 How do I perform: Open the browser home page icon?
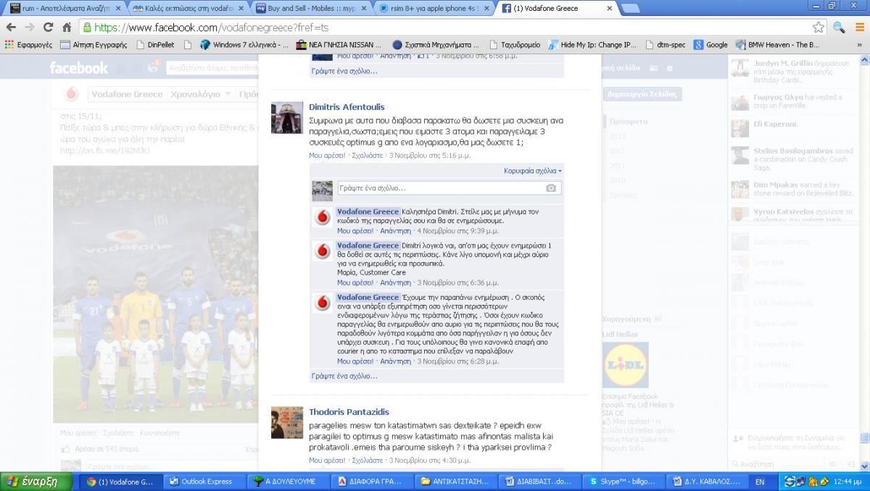(67, 28)
